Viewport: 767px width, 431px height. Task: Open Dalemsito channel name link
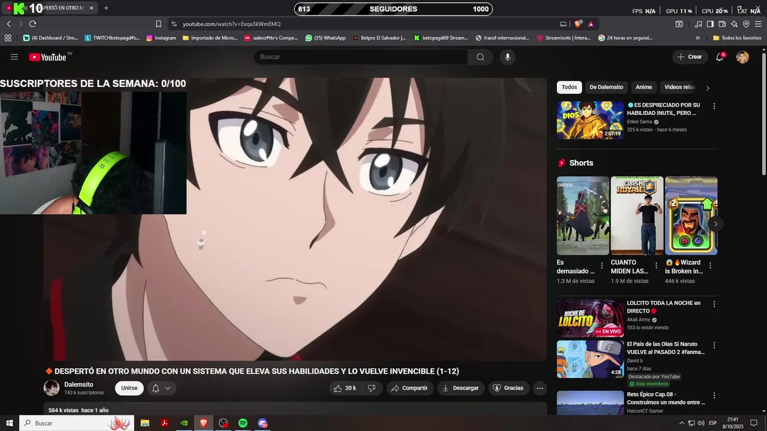click(79, 384)
